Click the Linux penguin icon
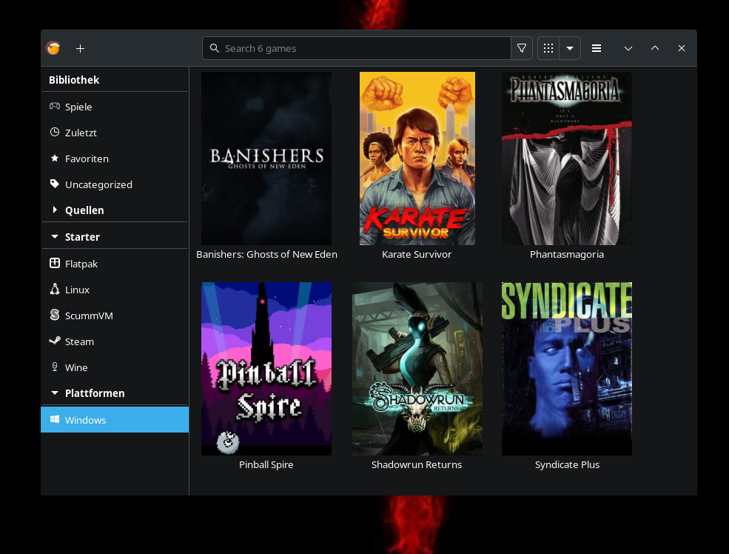This screenshot has width=729, height=554. [54, 290]
